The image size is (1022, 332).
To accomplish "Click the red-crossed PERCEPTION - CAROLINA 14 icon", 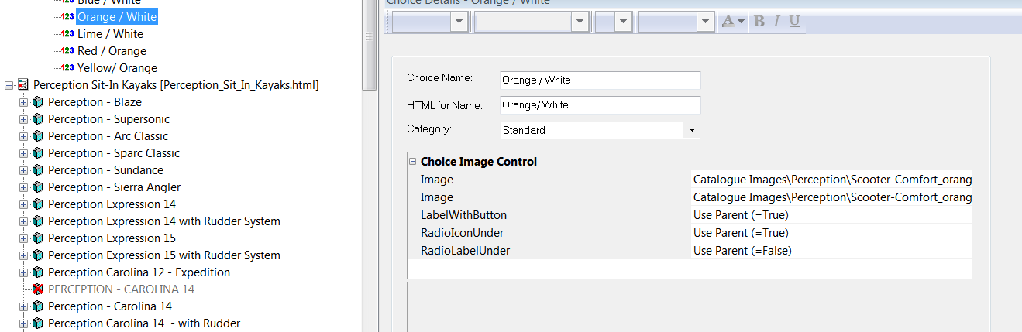I will pos(37,289).
